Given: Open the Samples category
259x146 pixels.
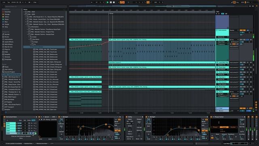Looking at the screenshot, I should [7, 54].
